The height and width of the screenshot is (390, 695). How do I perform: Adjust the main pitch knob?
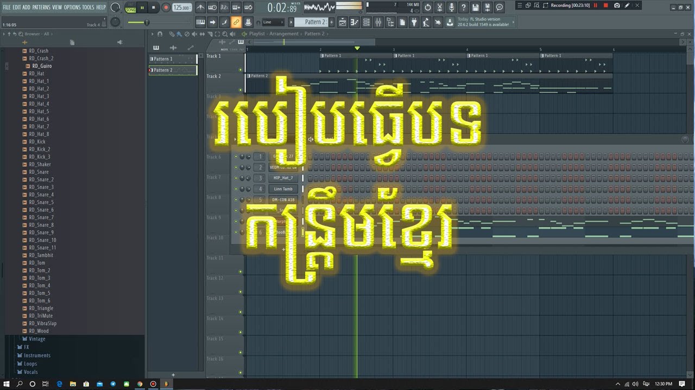[x=115, y=22]
